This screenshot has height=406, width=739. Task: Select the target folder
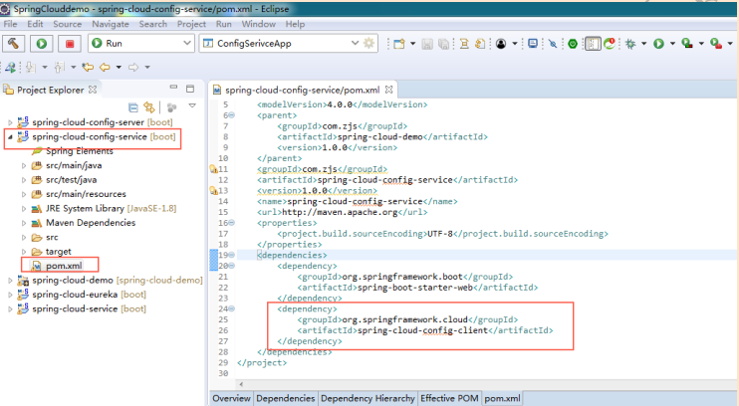pos(59,252)
